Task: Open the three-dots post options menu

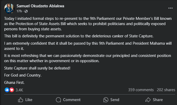Action: pyautogui.click(x=170, y=8)
